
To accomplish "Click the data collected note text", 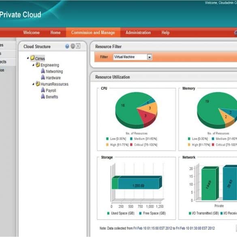I will pyautogui.click(x=157, y=228).
